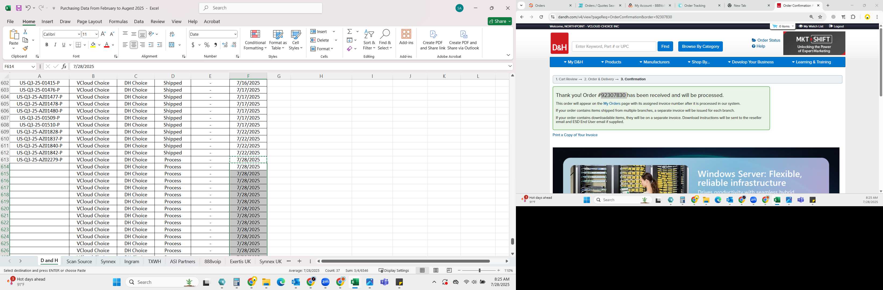
Task: Click the Undo arrow in Excel
Action: [28, 8]
